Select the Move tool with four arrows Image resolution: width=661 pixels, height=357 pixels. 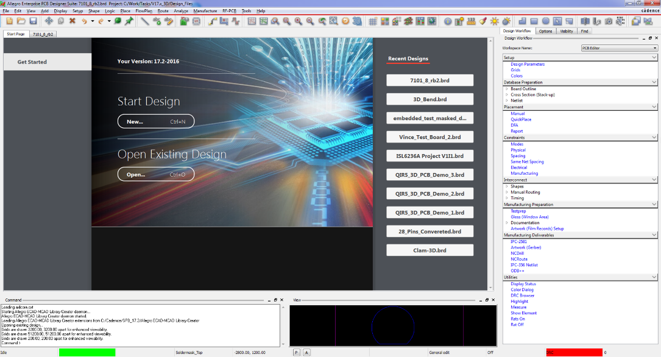[x=49, y=21]
